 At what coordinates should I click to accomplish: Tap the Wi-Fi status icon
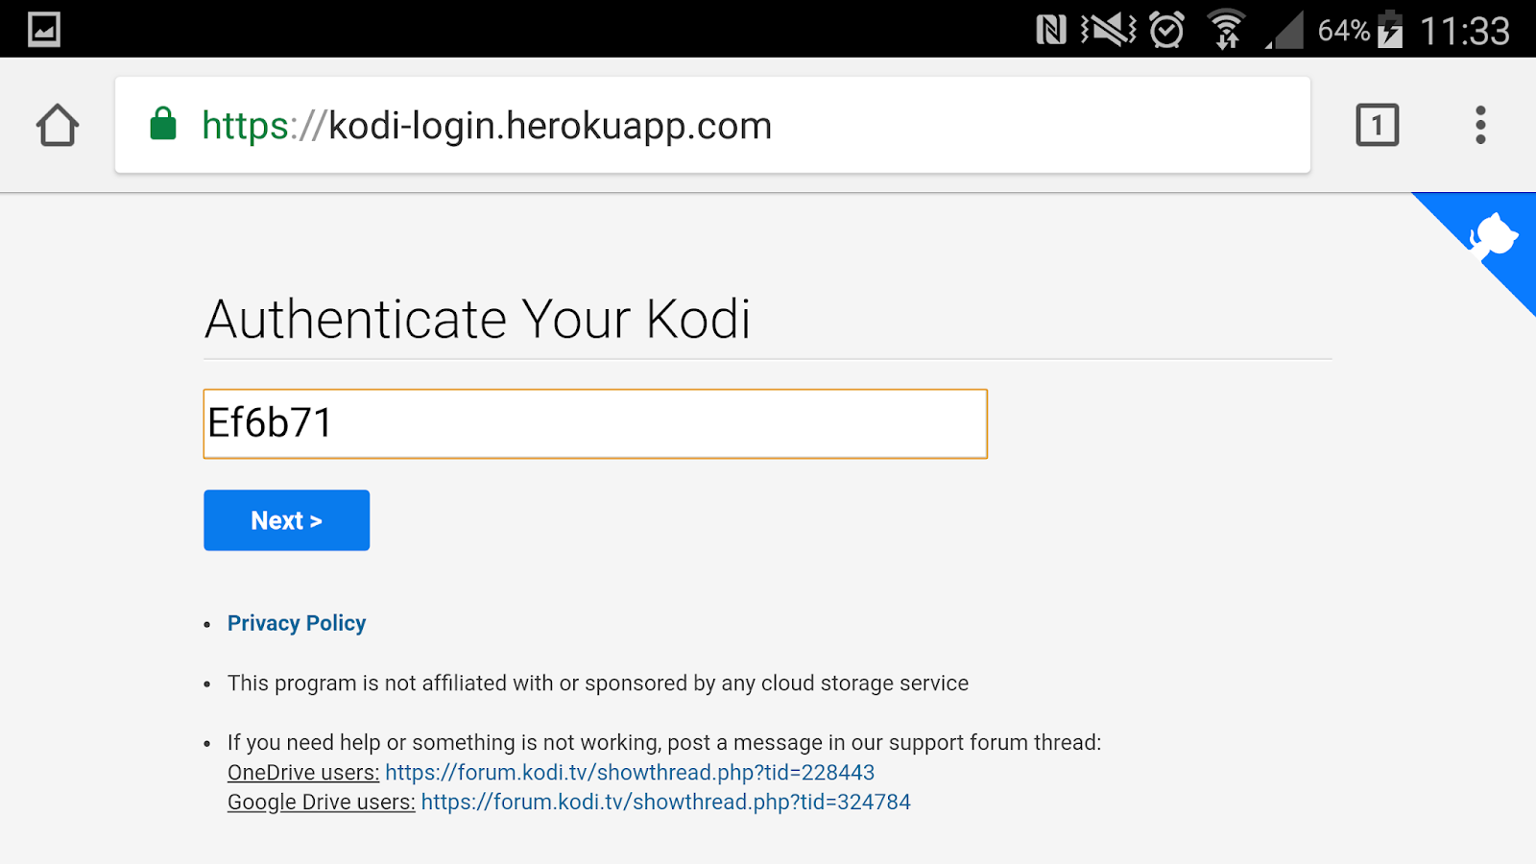1226,31
